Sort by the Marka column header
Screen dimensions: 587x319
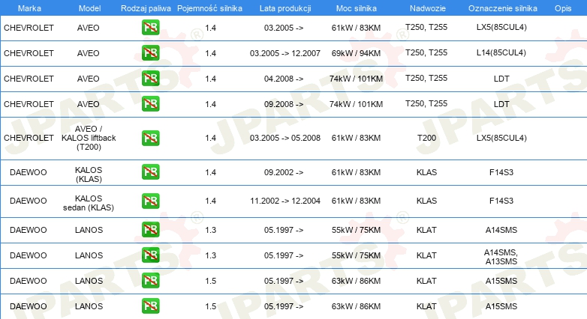tap(29, 8)
